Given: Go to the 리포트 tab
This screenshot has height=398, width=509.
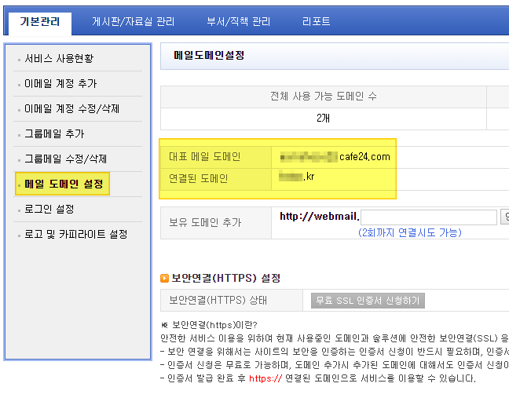Looking at the screenshot, I should tap(316, 22).
